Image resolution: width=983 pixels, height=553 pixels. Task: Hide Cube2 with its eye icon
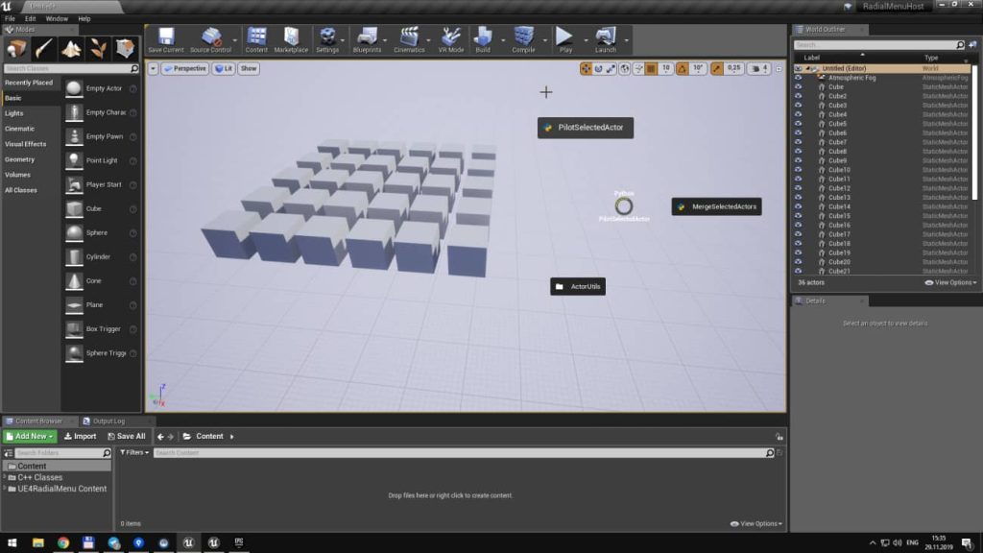tap(798, 96)
